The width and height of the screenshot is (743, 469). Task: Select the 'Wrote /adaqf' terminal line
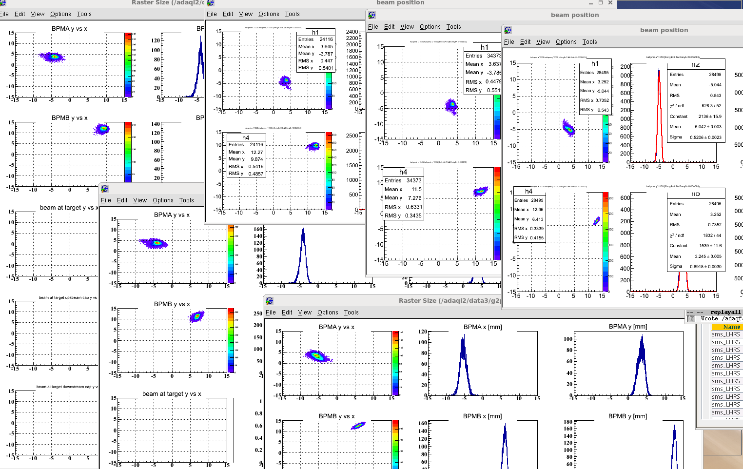click(721, 318)
